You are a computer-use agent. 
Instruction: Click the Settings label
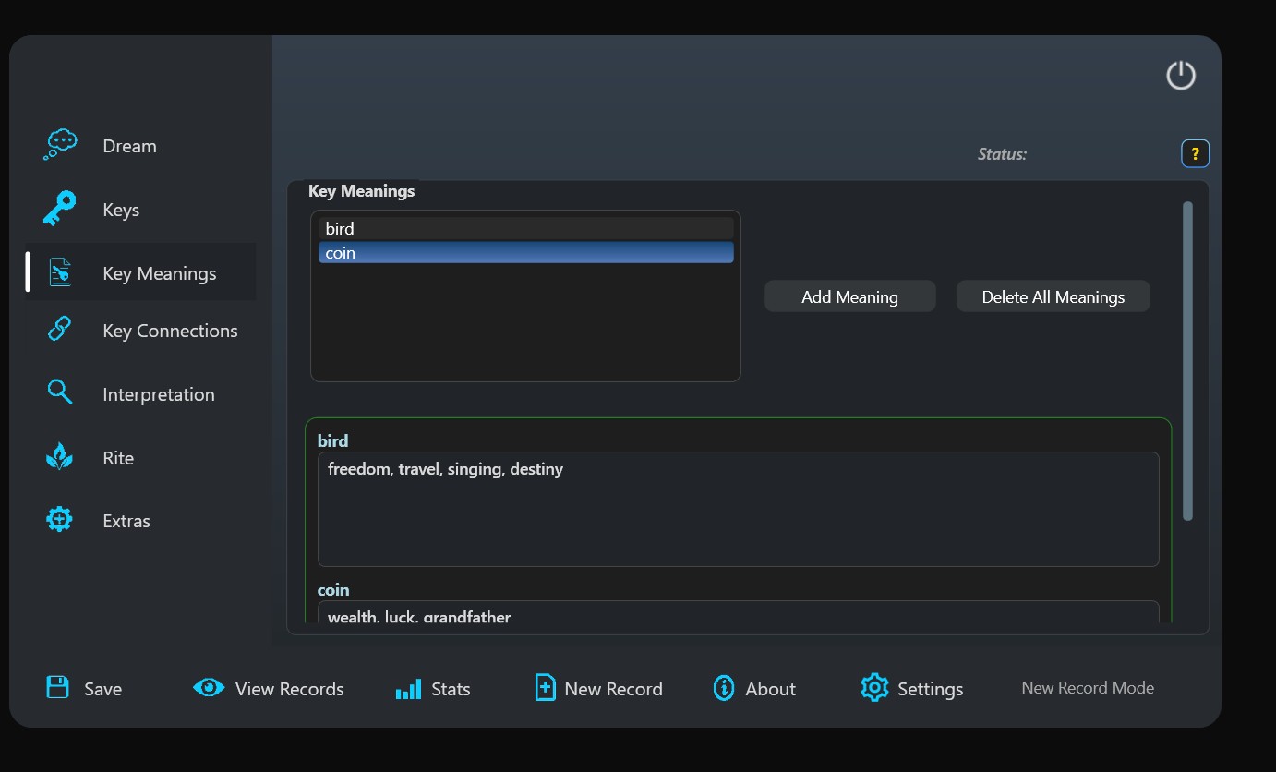[x=931, y=689]
